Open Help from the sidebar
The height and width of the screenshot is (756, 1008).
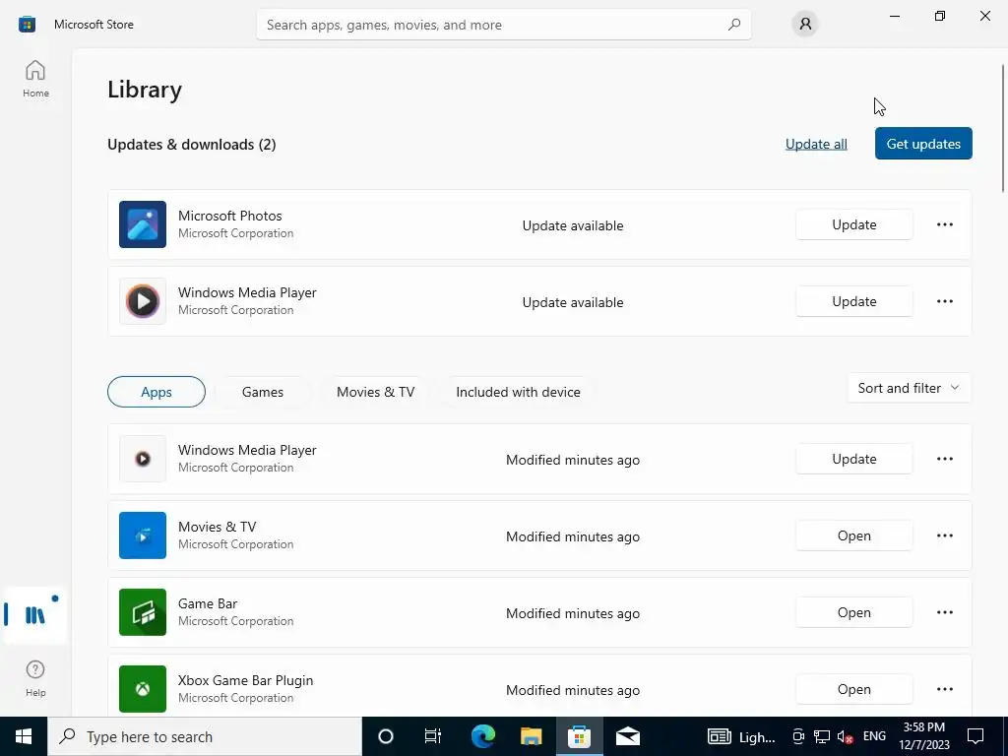pos(35,678)
